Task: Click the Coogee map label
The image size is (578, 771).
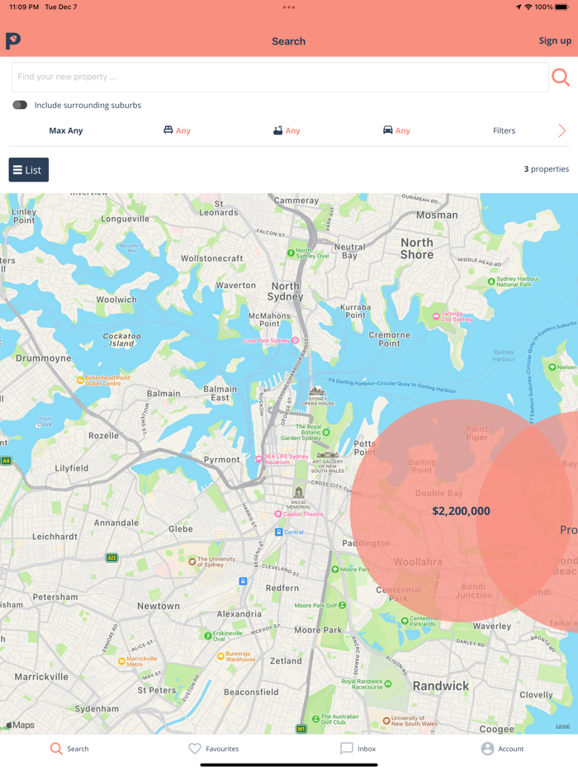Action: point(497,729)
